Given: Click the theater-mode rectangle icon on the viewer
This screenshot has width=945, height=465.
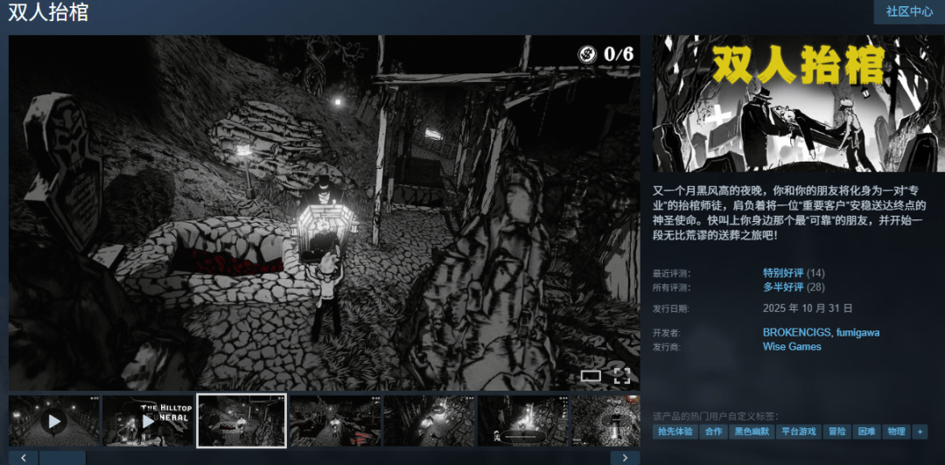Looking at the screenshot, I should coord(591,377).
